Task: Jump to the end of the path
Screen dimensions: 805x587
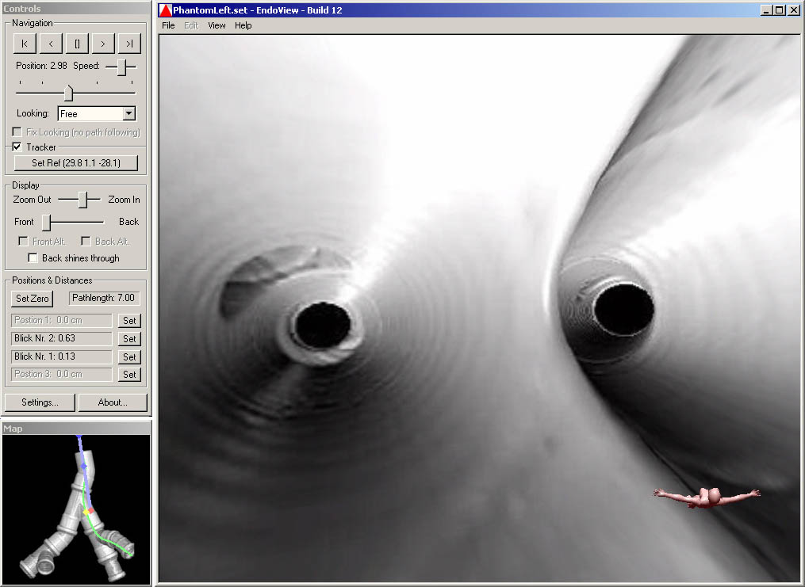Action: 128,44
